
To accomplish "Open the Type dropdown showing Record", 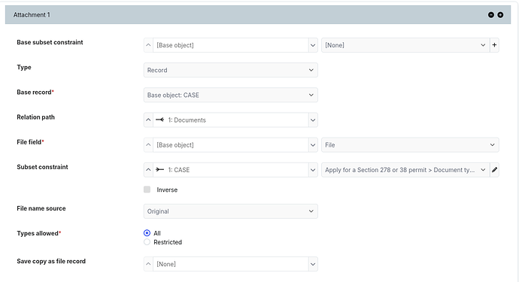I will coord(231,70).
